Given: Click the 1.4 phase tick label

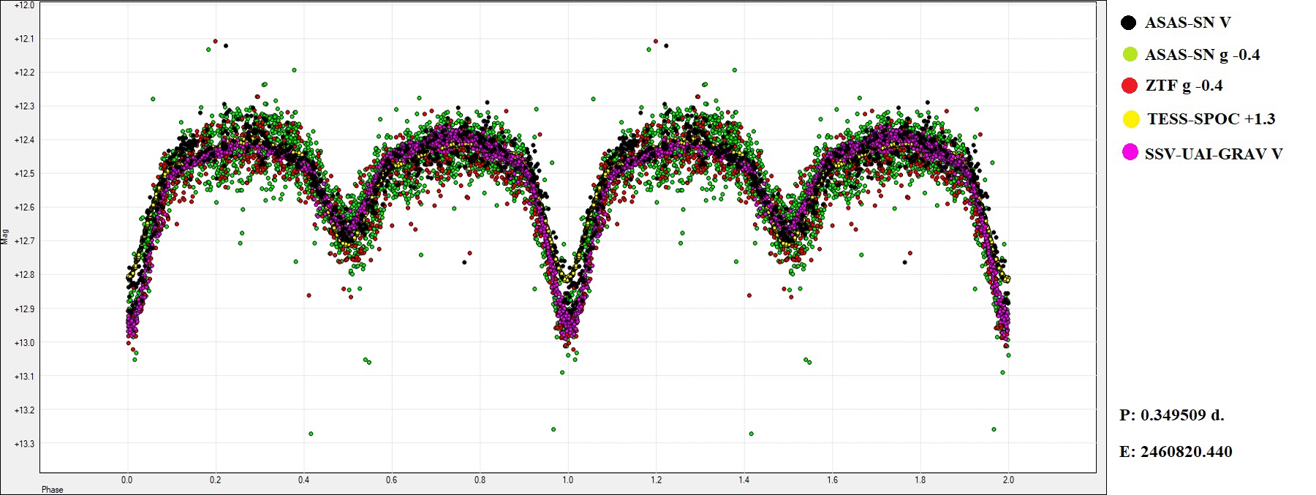Looking at the screenshot, I should pyautogui.click(x=744, y=480).
